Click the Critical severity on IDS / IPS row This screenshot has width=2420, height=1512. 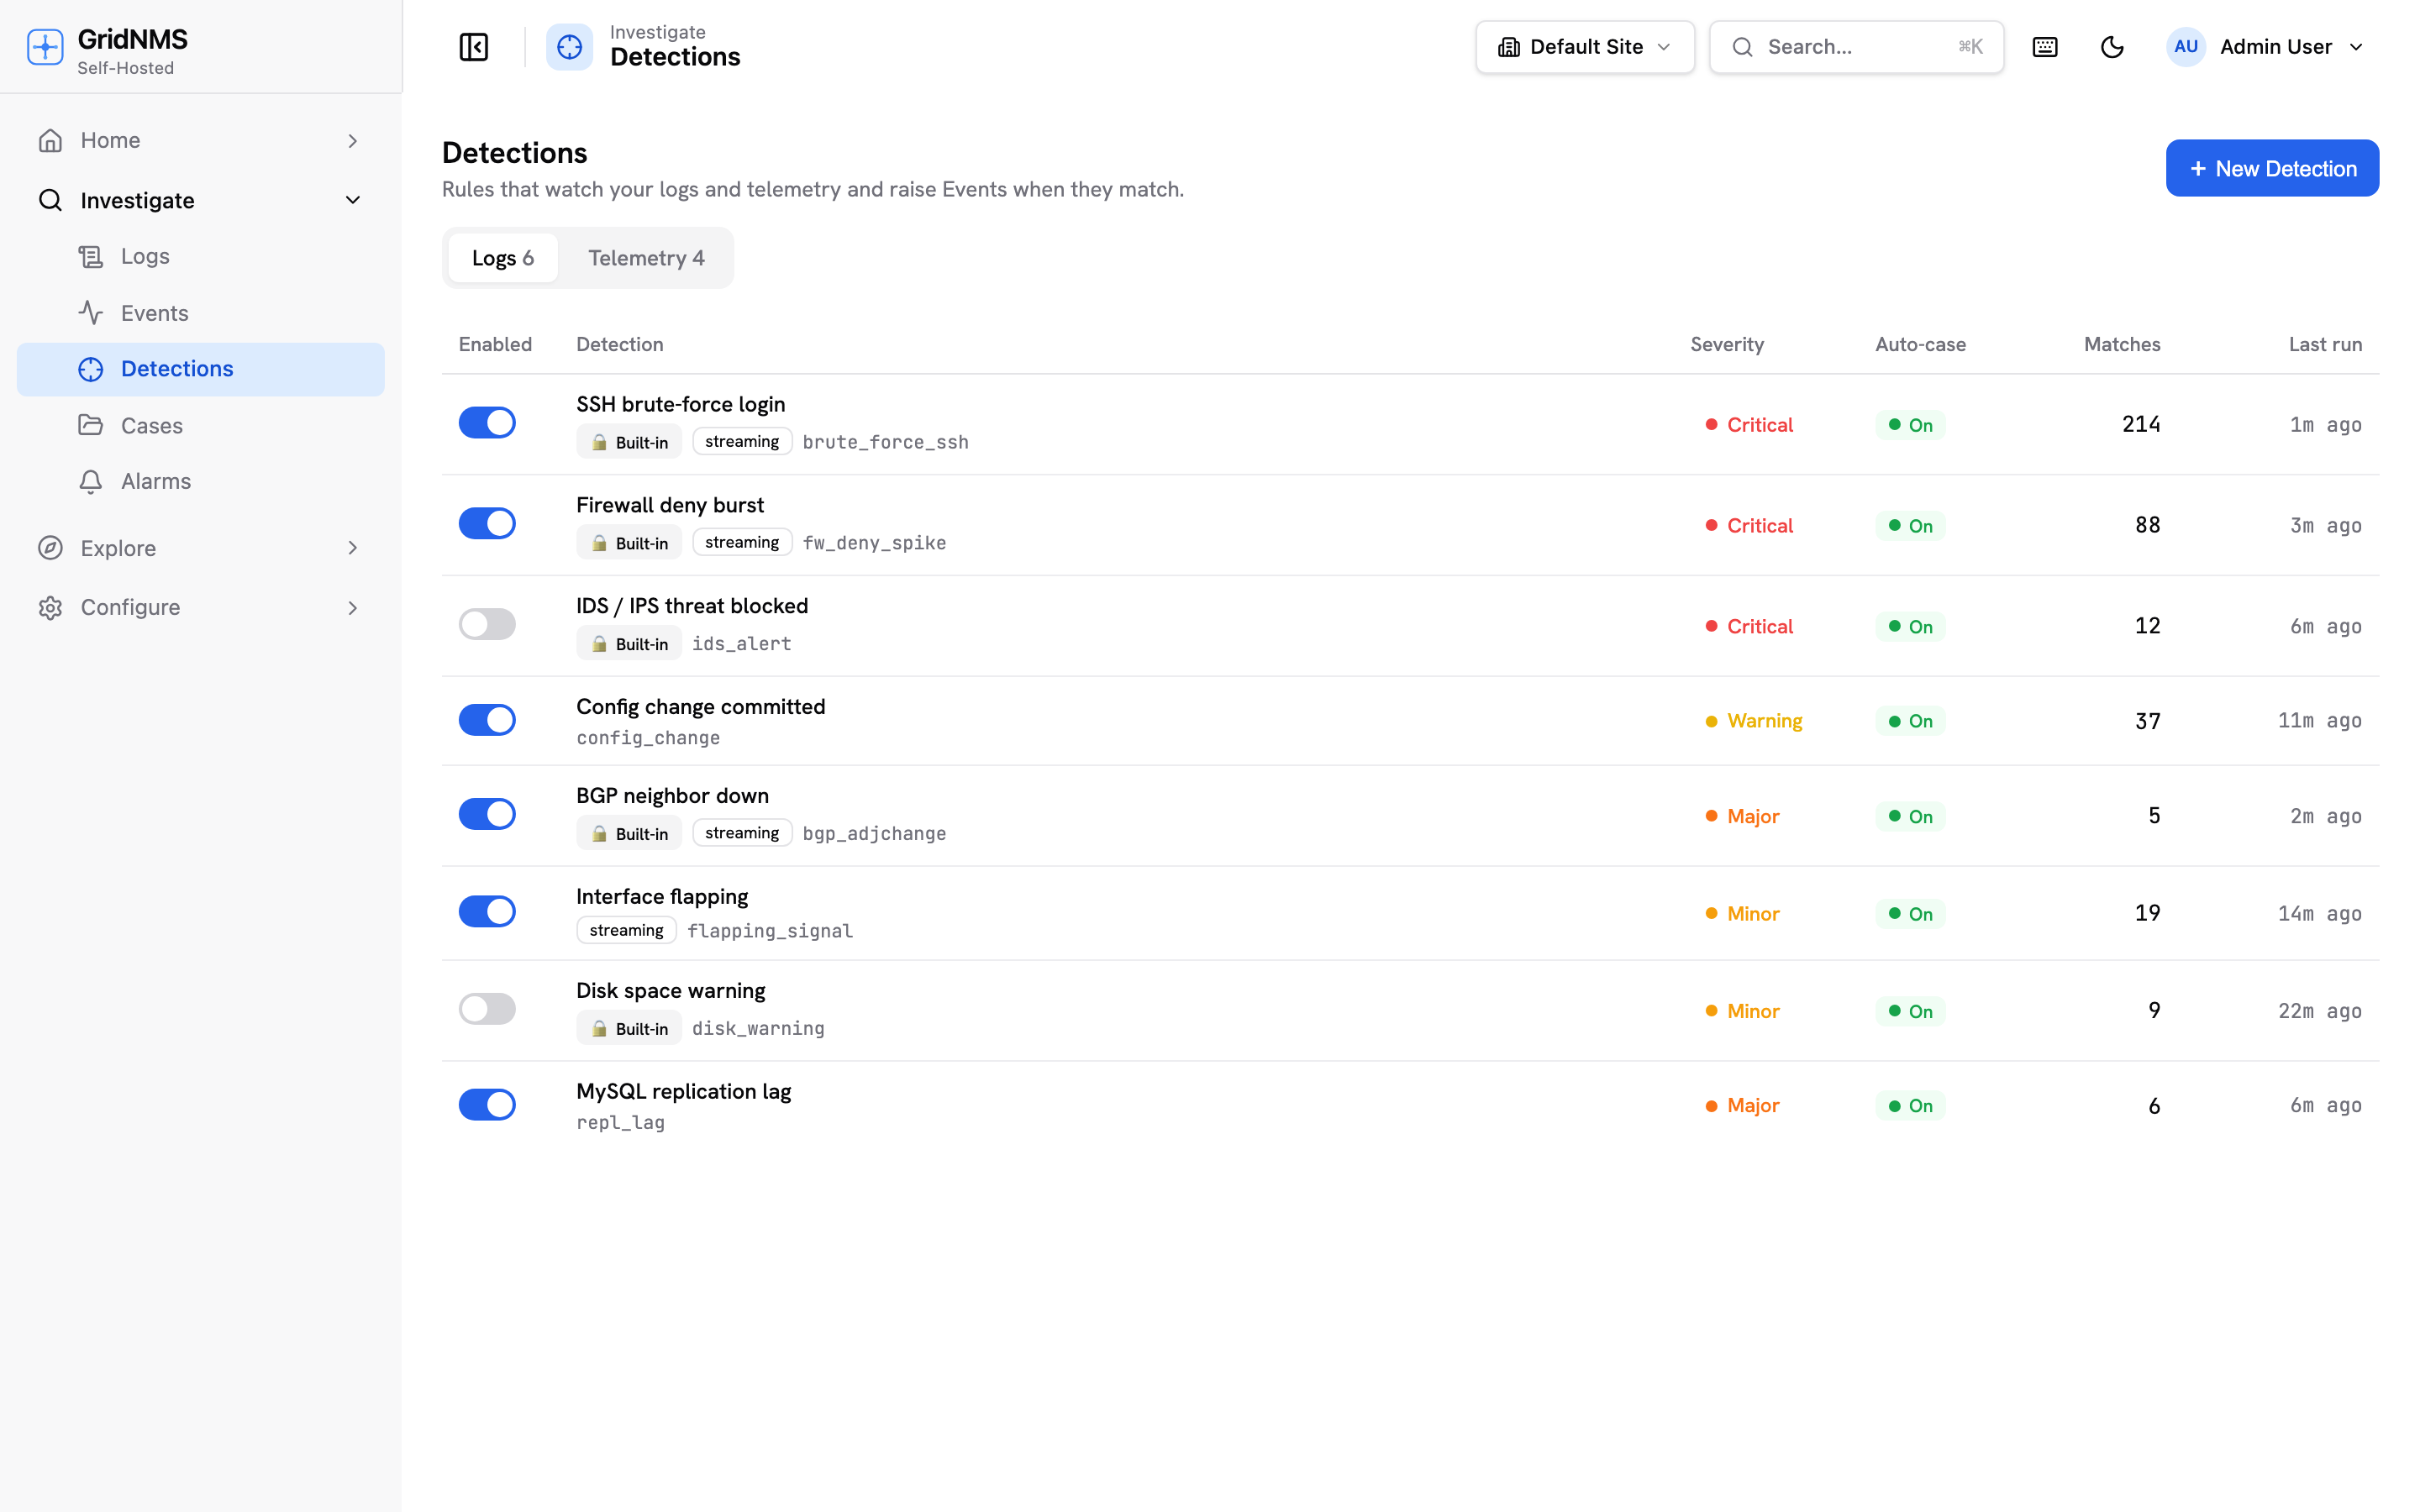point(1749,626)
